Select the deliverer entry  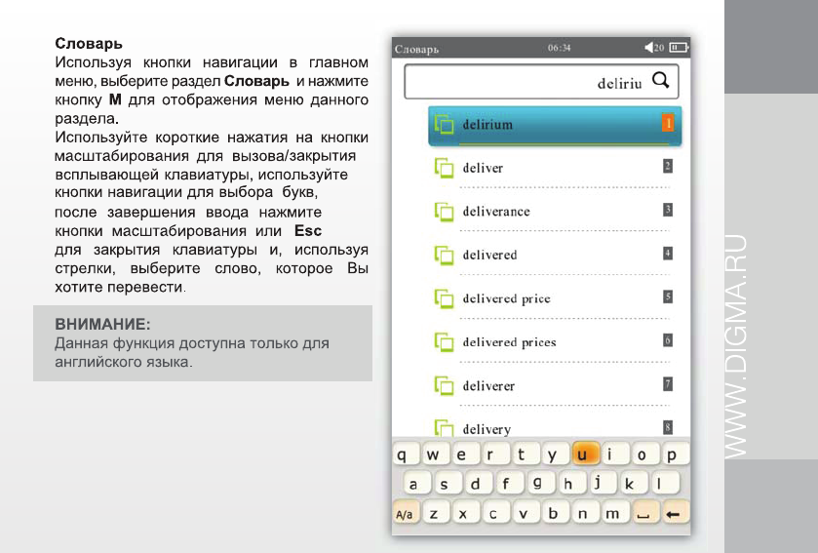click(x=555, y=386)
